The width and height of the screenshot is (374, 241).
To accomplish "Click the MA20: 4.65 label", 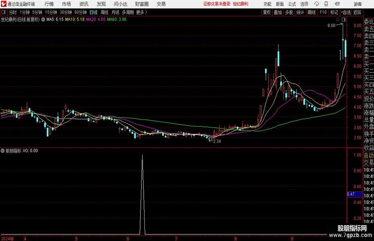I will coord(96,19).
